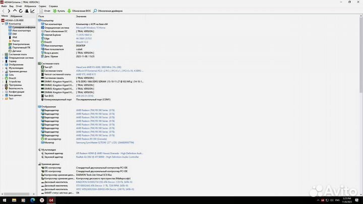Image resolution: width=363 pixels, height=204 pixels.
Task: Click the green Купить toolbar button
Action: 59,11
